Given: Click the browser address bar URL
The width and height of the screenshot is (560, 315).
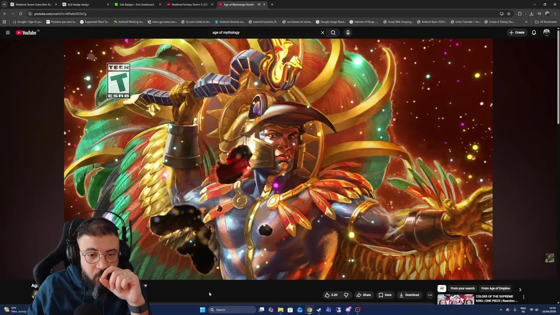Looking at the screenshot, I should 60,14.
